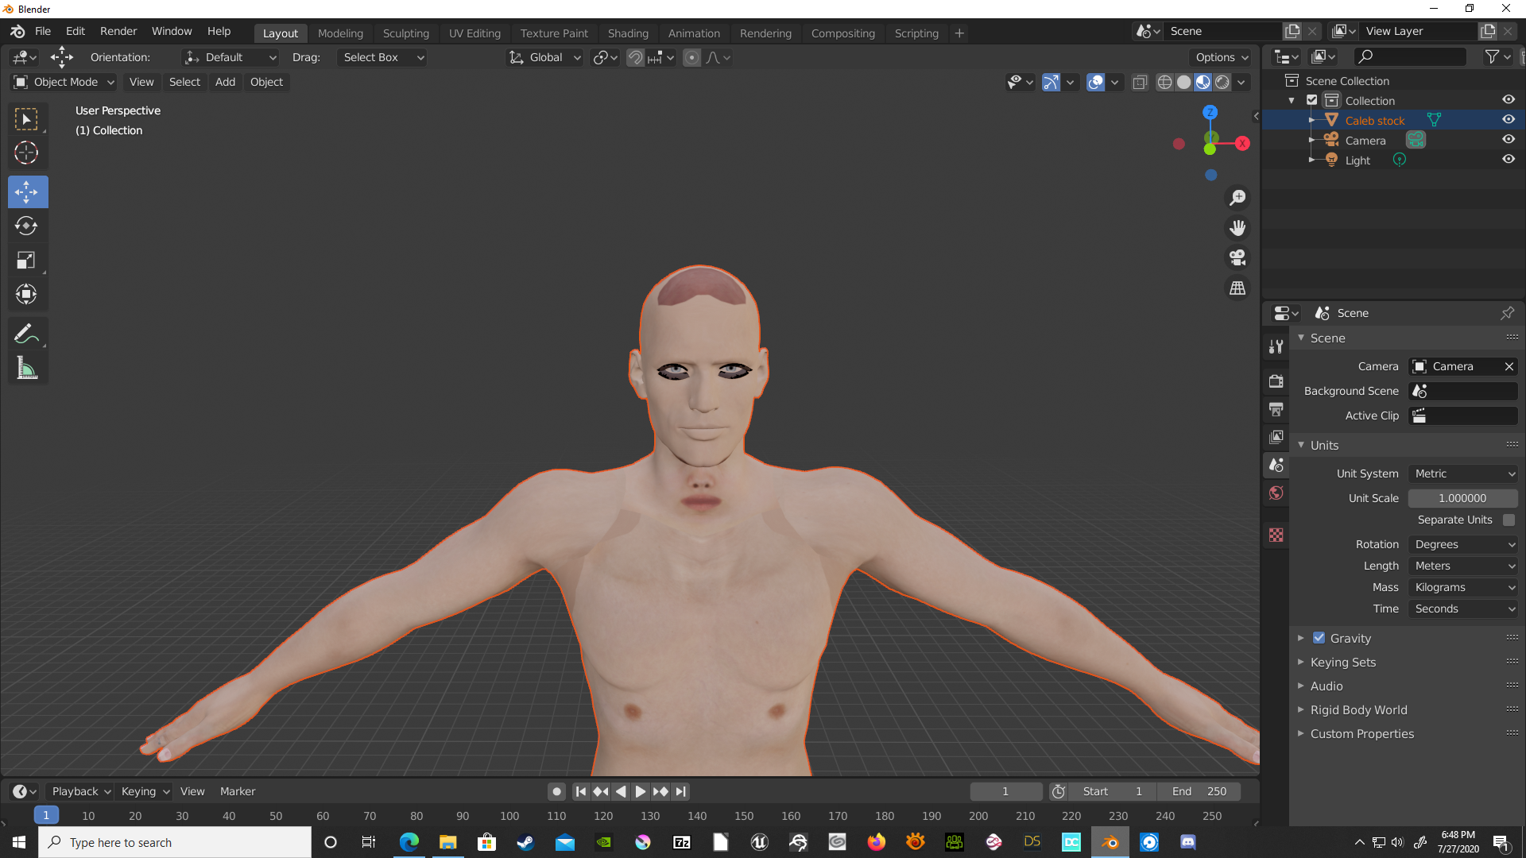Click the End frame 250 field
1526x858 pixels.
tap(1200, 791)
